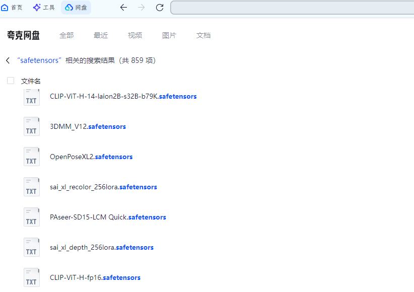The width and height of the screenshot is (414, 292).
Task: Open 3DMM_V12.safetensors file
Action: tap(88, 126)
